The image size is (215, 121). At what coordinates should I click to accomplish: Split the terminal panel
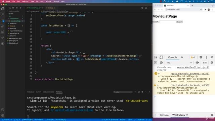tap(139, 92)
